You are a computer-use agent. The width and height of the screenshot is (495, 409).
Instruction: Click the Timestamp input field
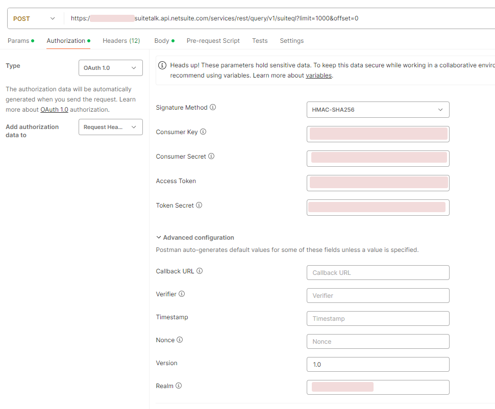378,319
